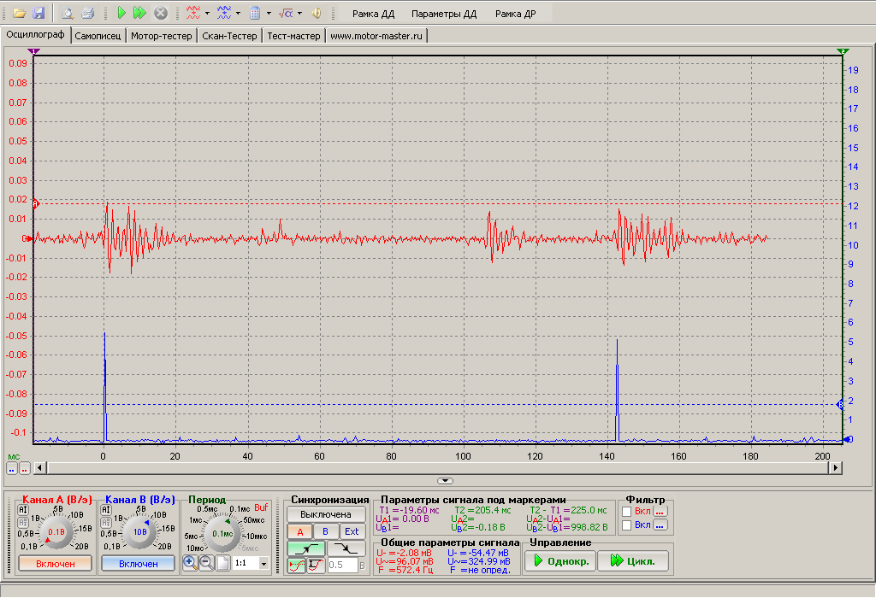Click the calculator icon in toolbar
The height and width of the screenshot is (598, 876).
coord(254,14)
